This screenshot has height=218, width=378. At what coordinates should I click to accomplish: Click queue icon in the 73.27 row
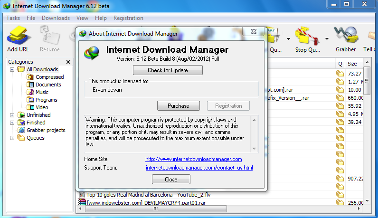(340, 74)
